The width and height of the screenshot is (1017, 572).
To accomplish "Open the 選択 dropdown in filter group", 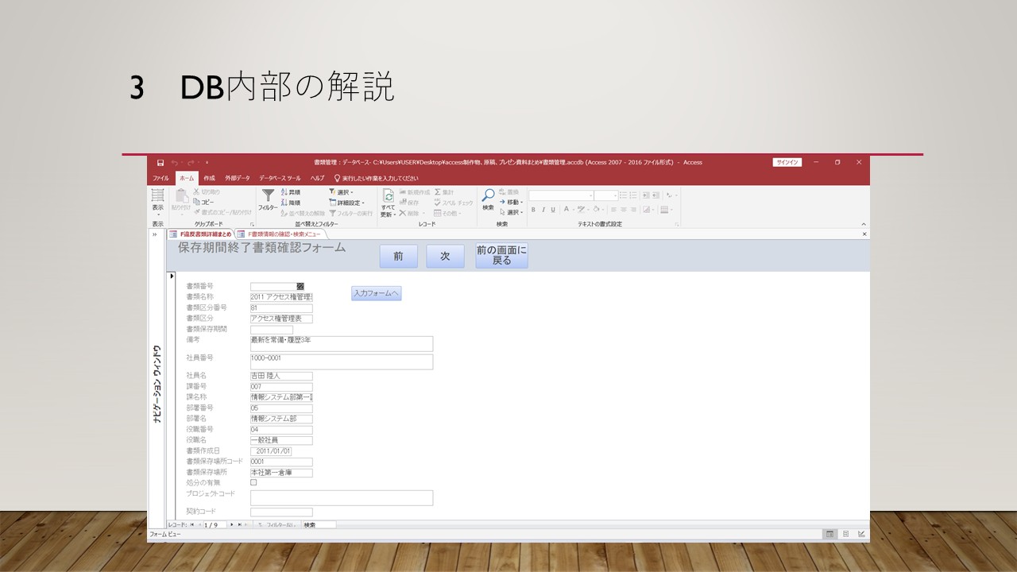I will [x=342, y=192].
